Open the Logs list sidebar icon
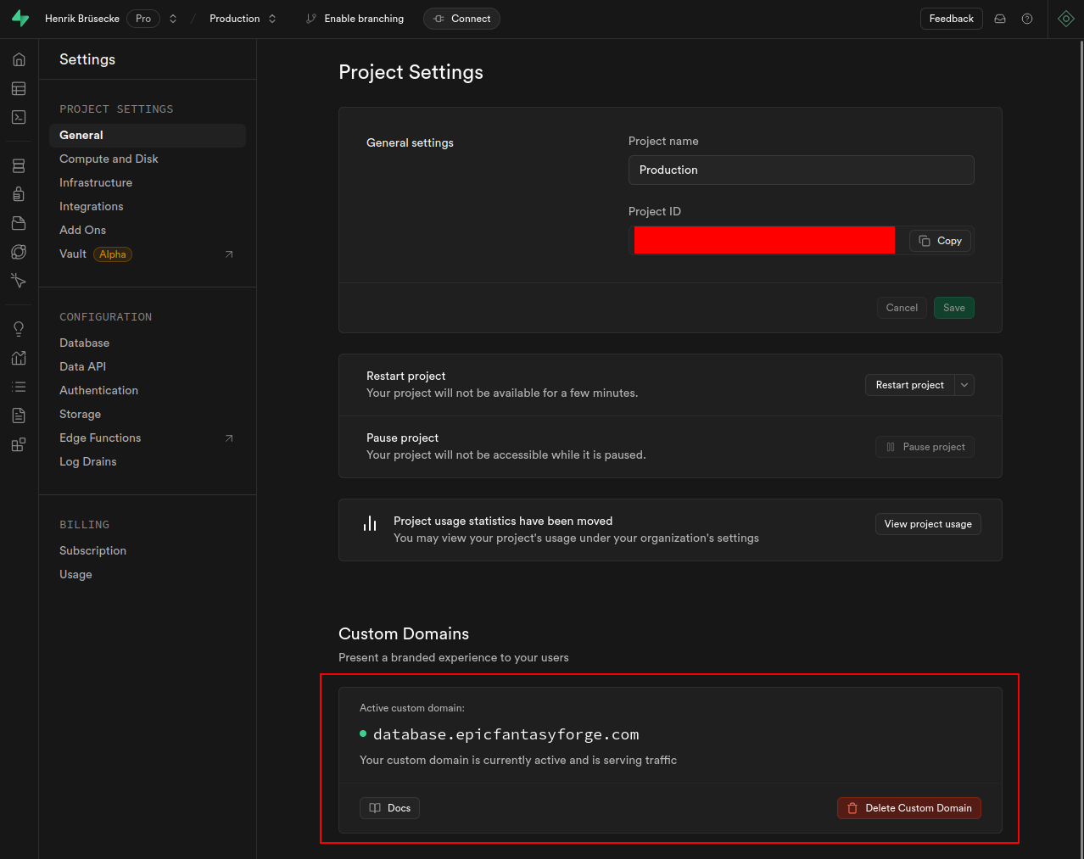This screenshot has height=859, width=1084. (x=19, y=387)
